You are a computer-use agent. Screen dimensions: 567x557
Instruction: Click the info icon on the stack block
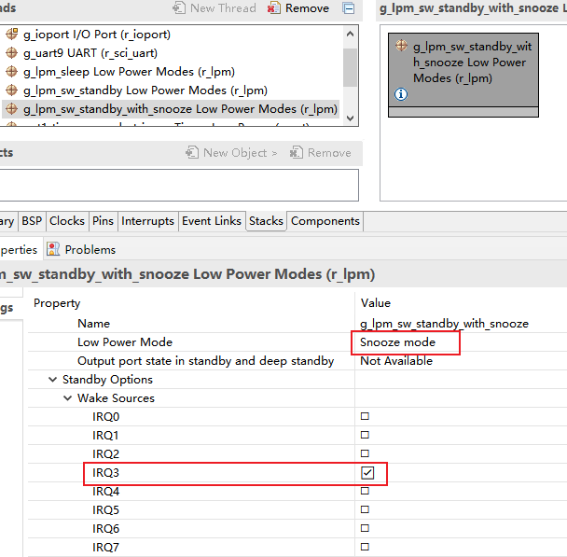pos(401,94)
